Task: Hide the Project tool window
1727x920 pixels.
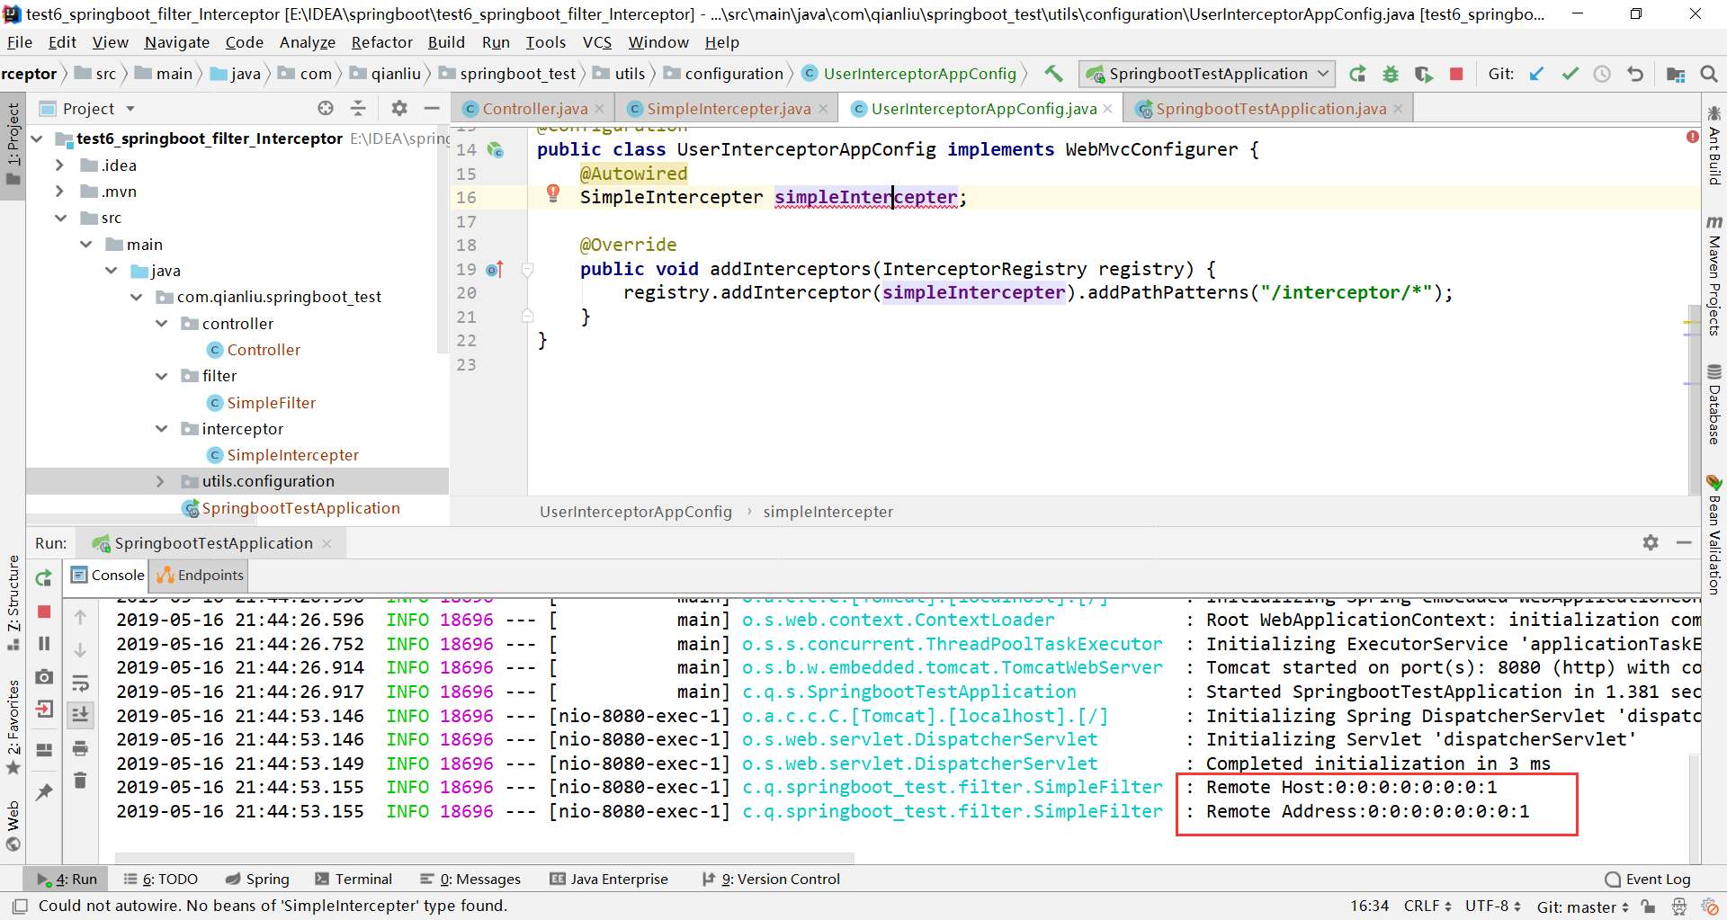Action: (x=432, y=108)
